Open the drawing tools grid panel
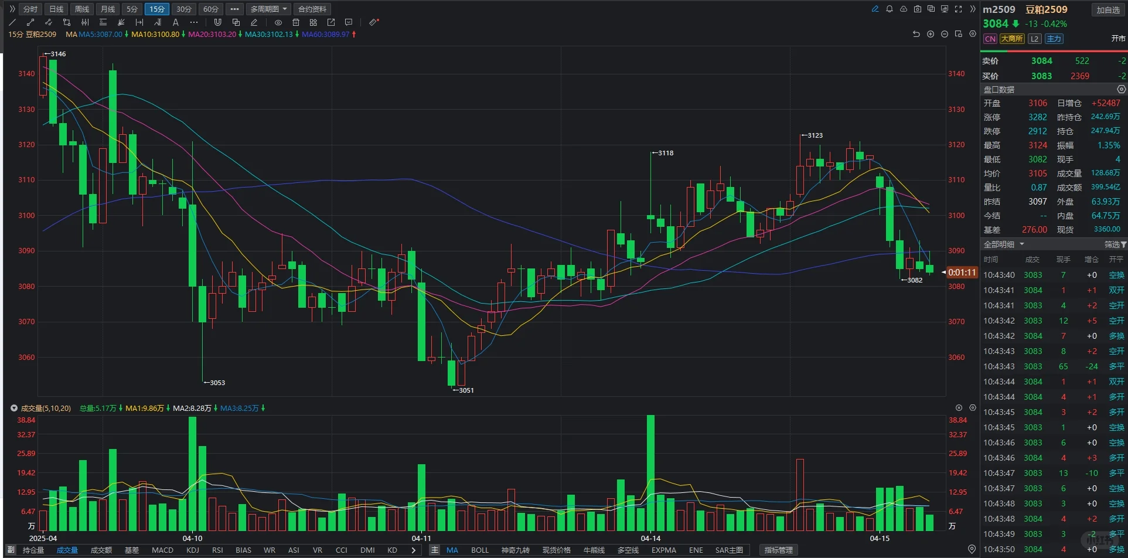 pyautogui.click(x=313, y=22)
